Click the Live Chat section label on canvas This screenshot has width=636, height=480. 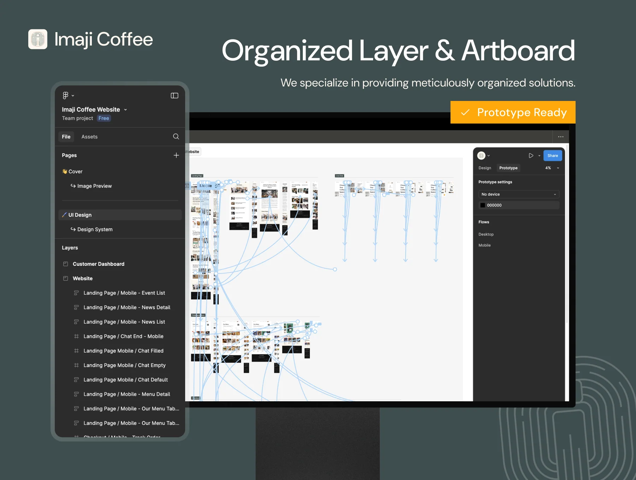(340, 176)
